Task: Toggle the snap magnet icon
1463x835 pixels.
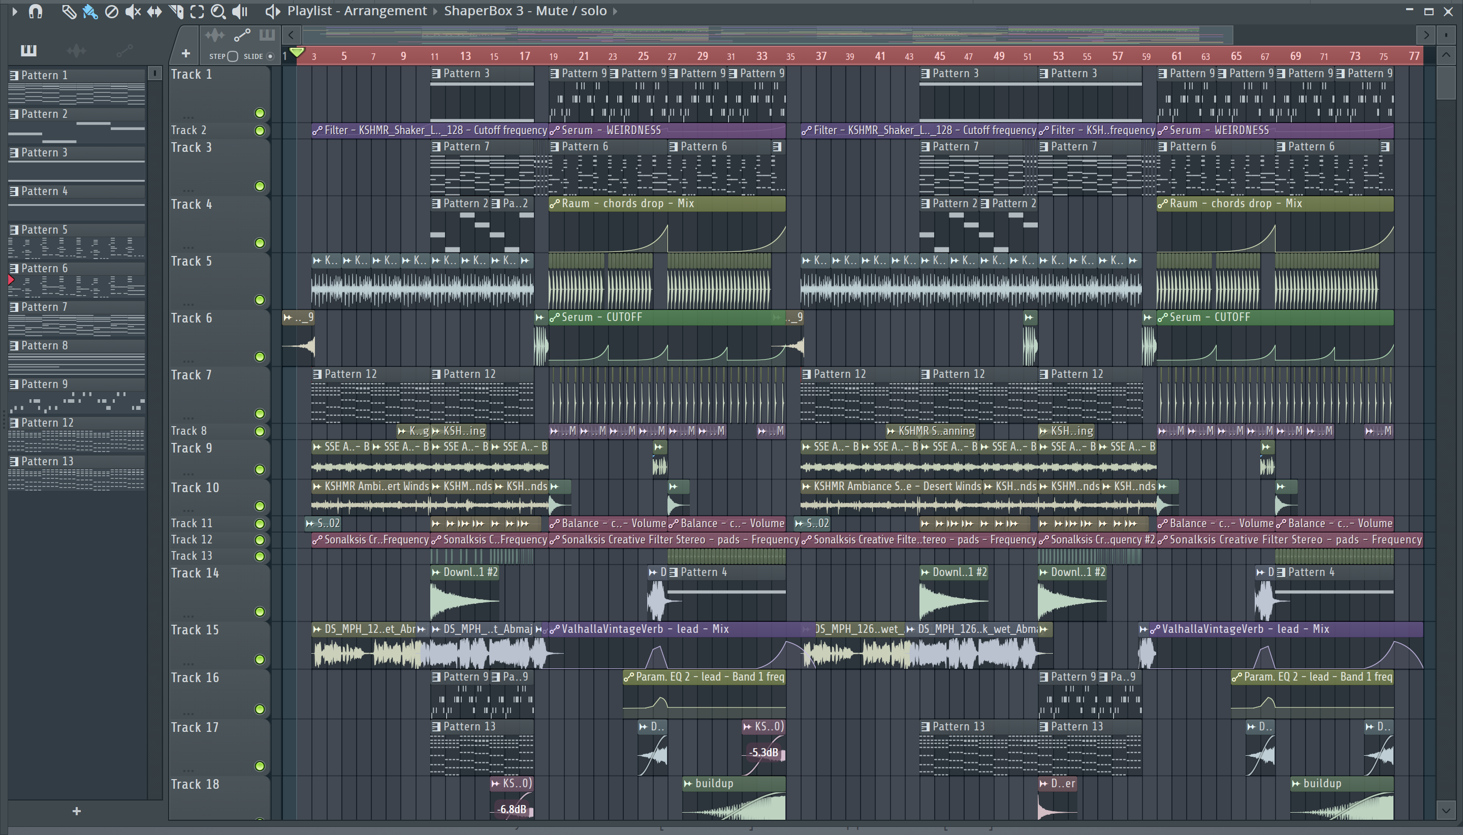Action: [x=36, y=11]
